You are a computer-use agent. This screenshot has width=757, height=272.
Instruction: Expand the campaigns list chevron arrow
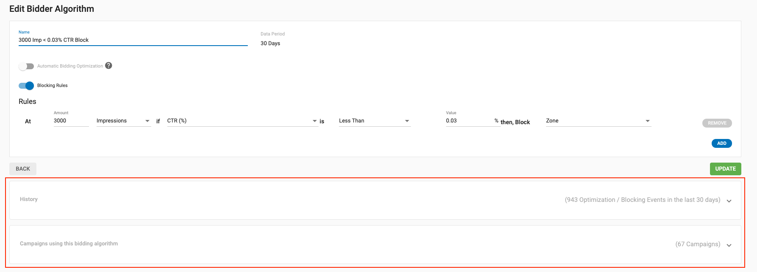tap(729, 245)
